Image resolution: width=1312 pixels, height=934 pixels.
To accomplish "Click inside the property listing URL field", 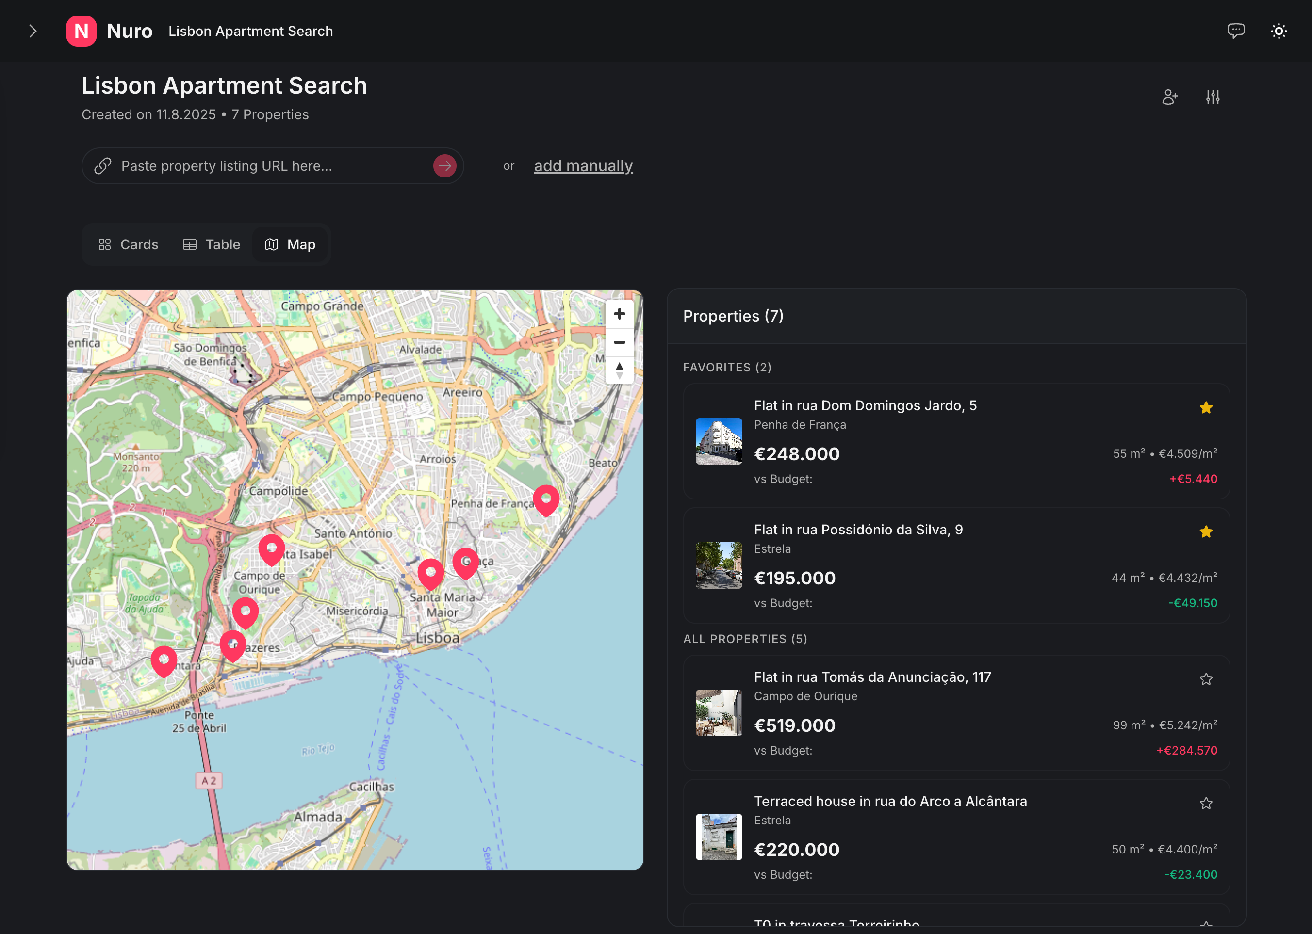I will click(x=259, y=166).
